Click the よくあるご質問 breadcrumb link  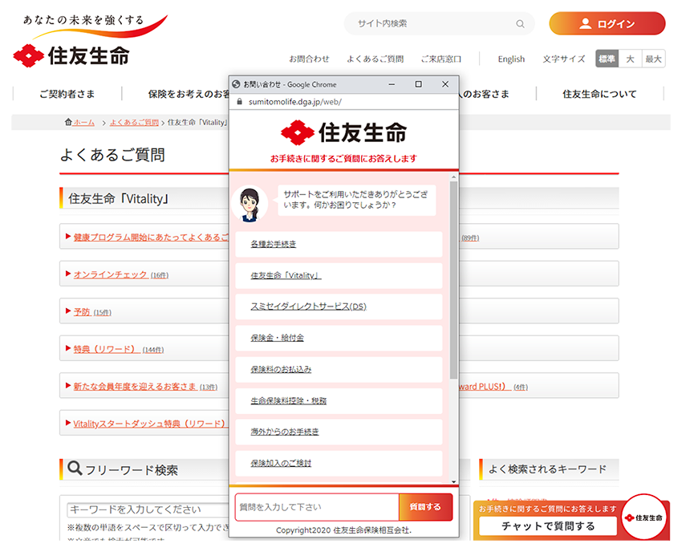pos(134,123)
